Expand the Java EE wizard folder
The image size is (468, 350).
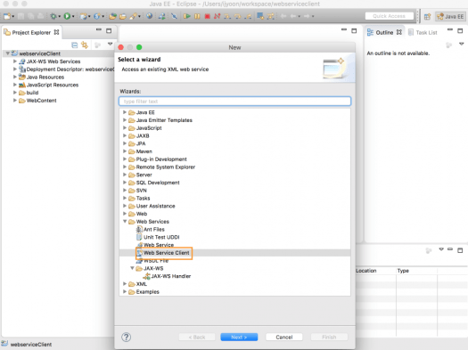pyautogui.click(x=125, y=112)
